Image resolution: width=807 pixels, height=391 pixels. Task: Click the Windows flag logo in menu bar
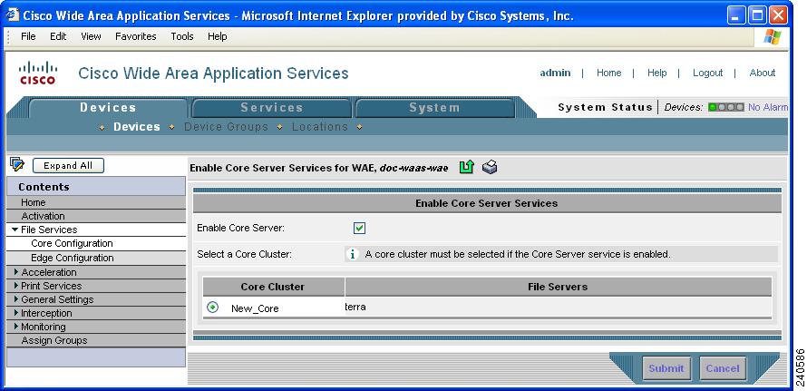click(772, 36)
